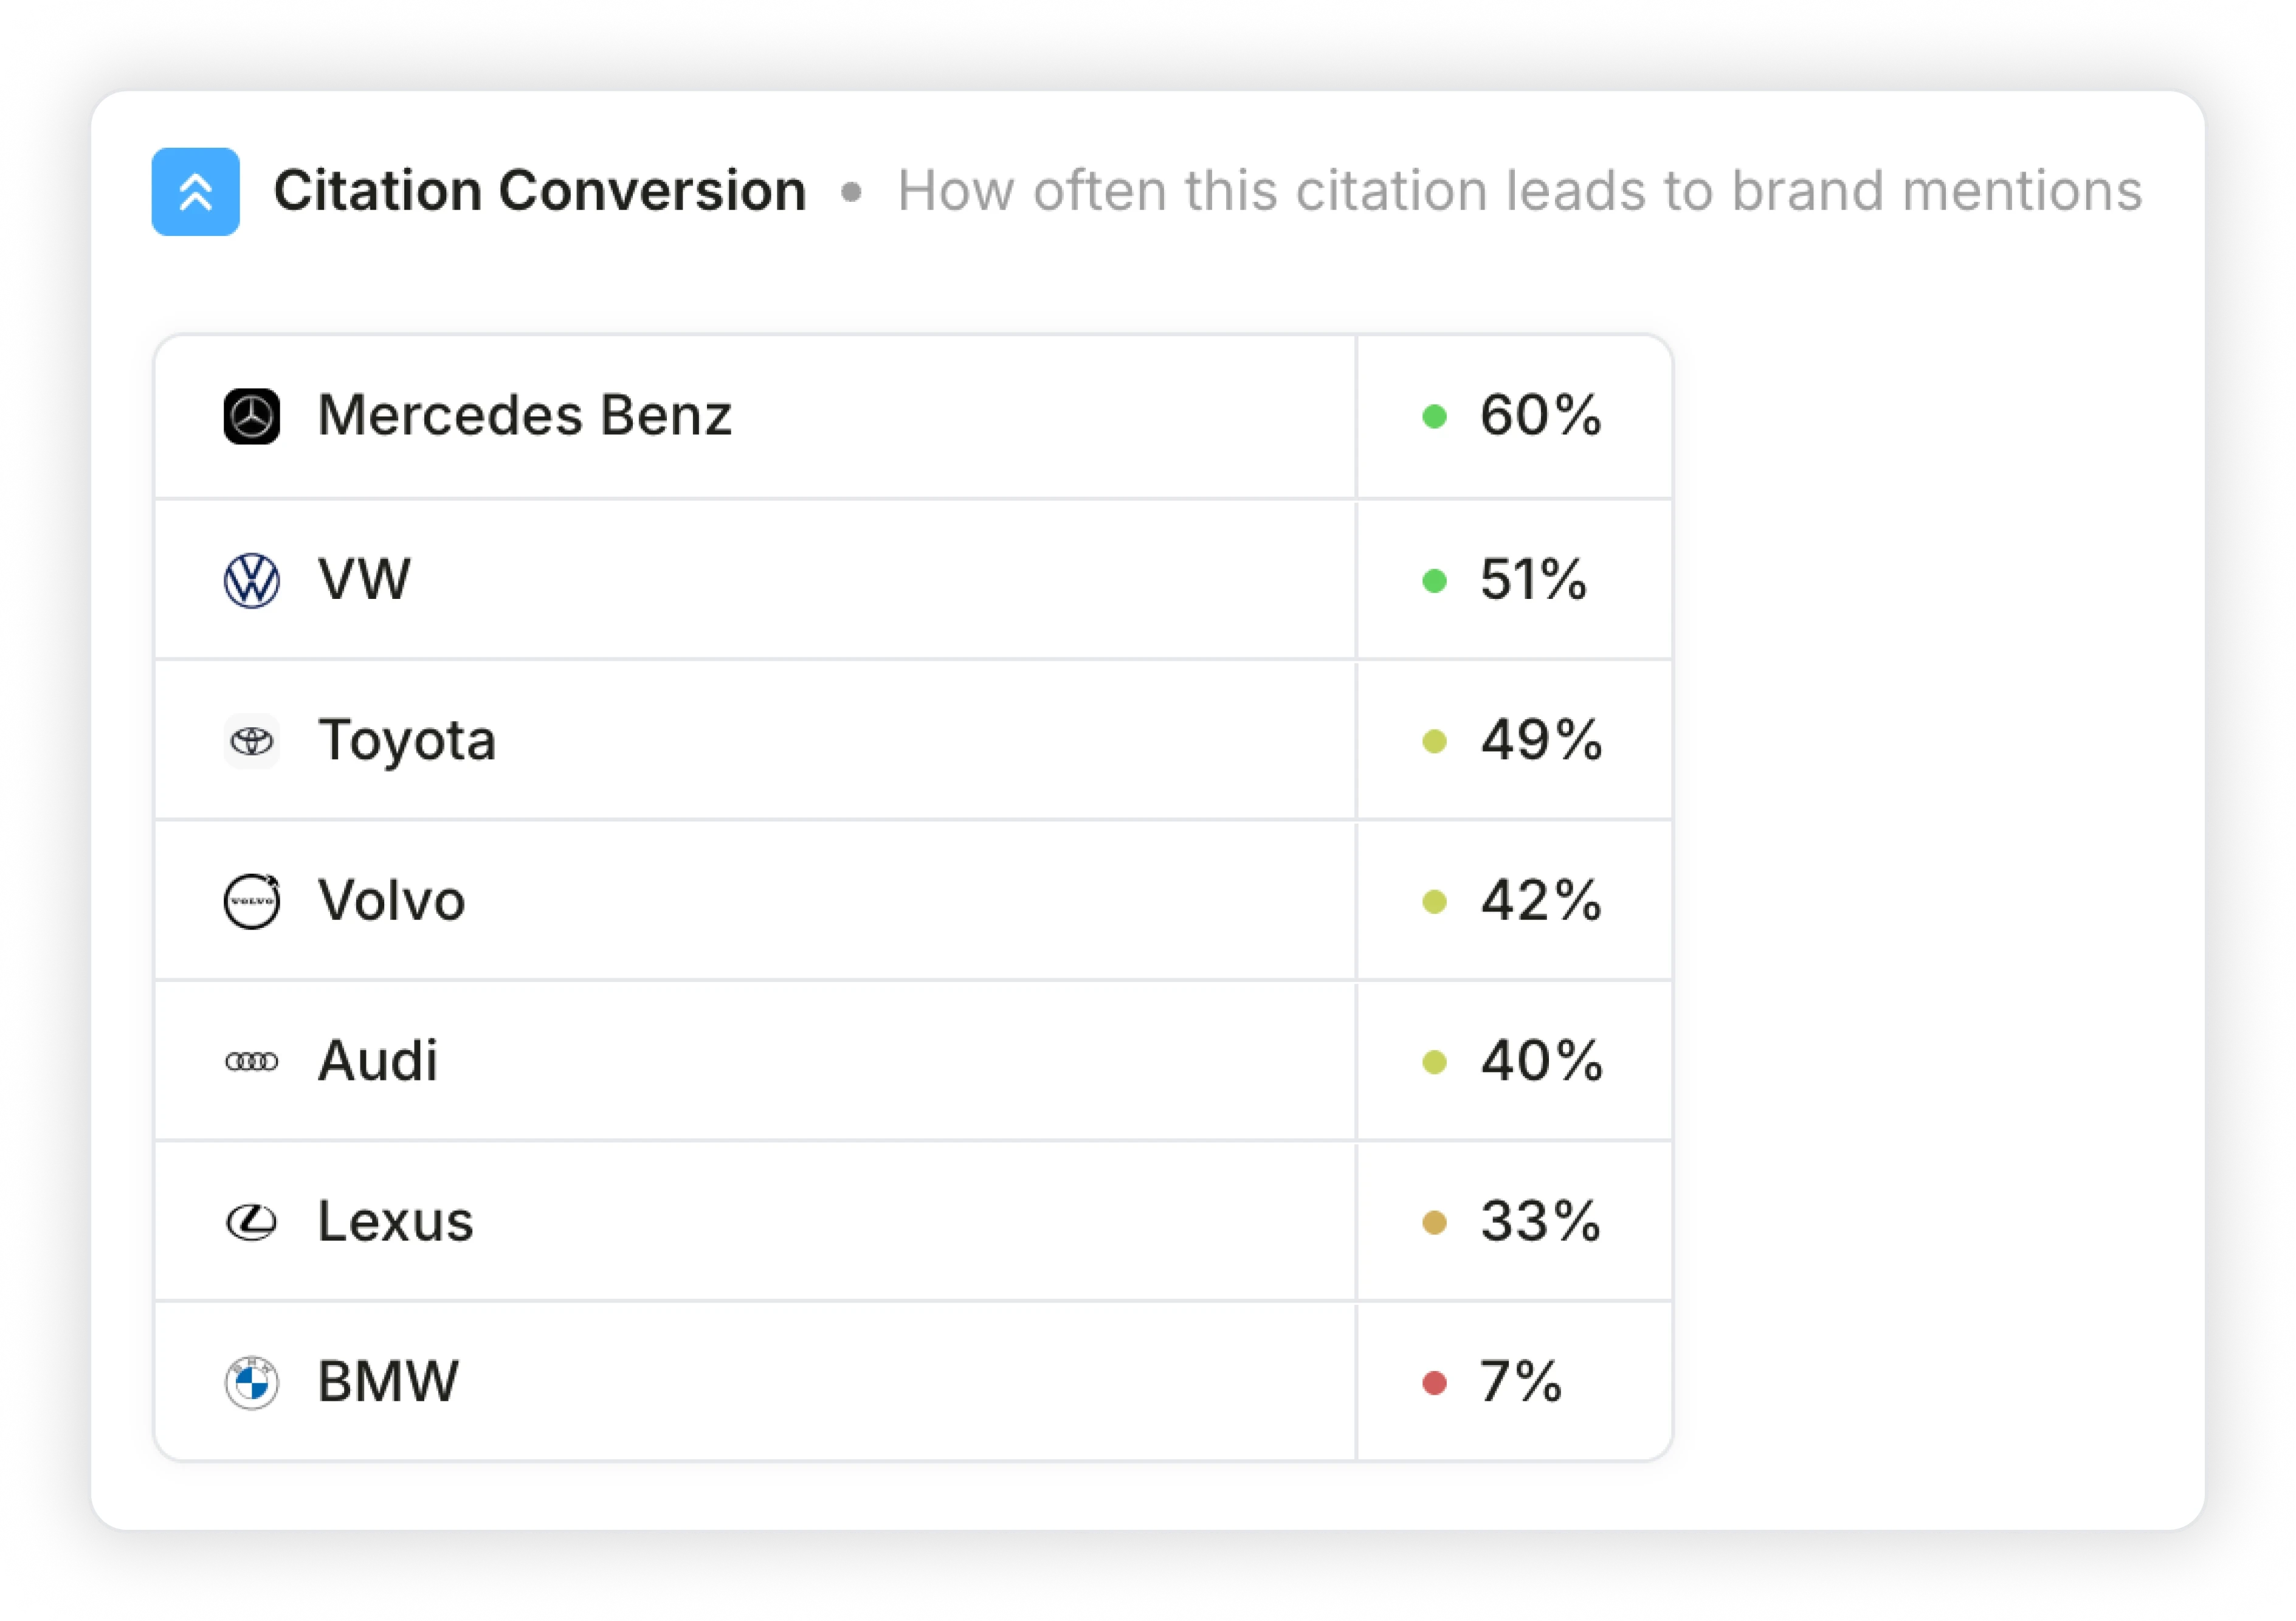Click the Volvo brand logo

coord(252,902)
